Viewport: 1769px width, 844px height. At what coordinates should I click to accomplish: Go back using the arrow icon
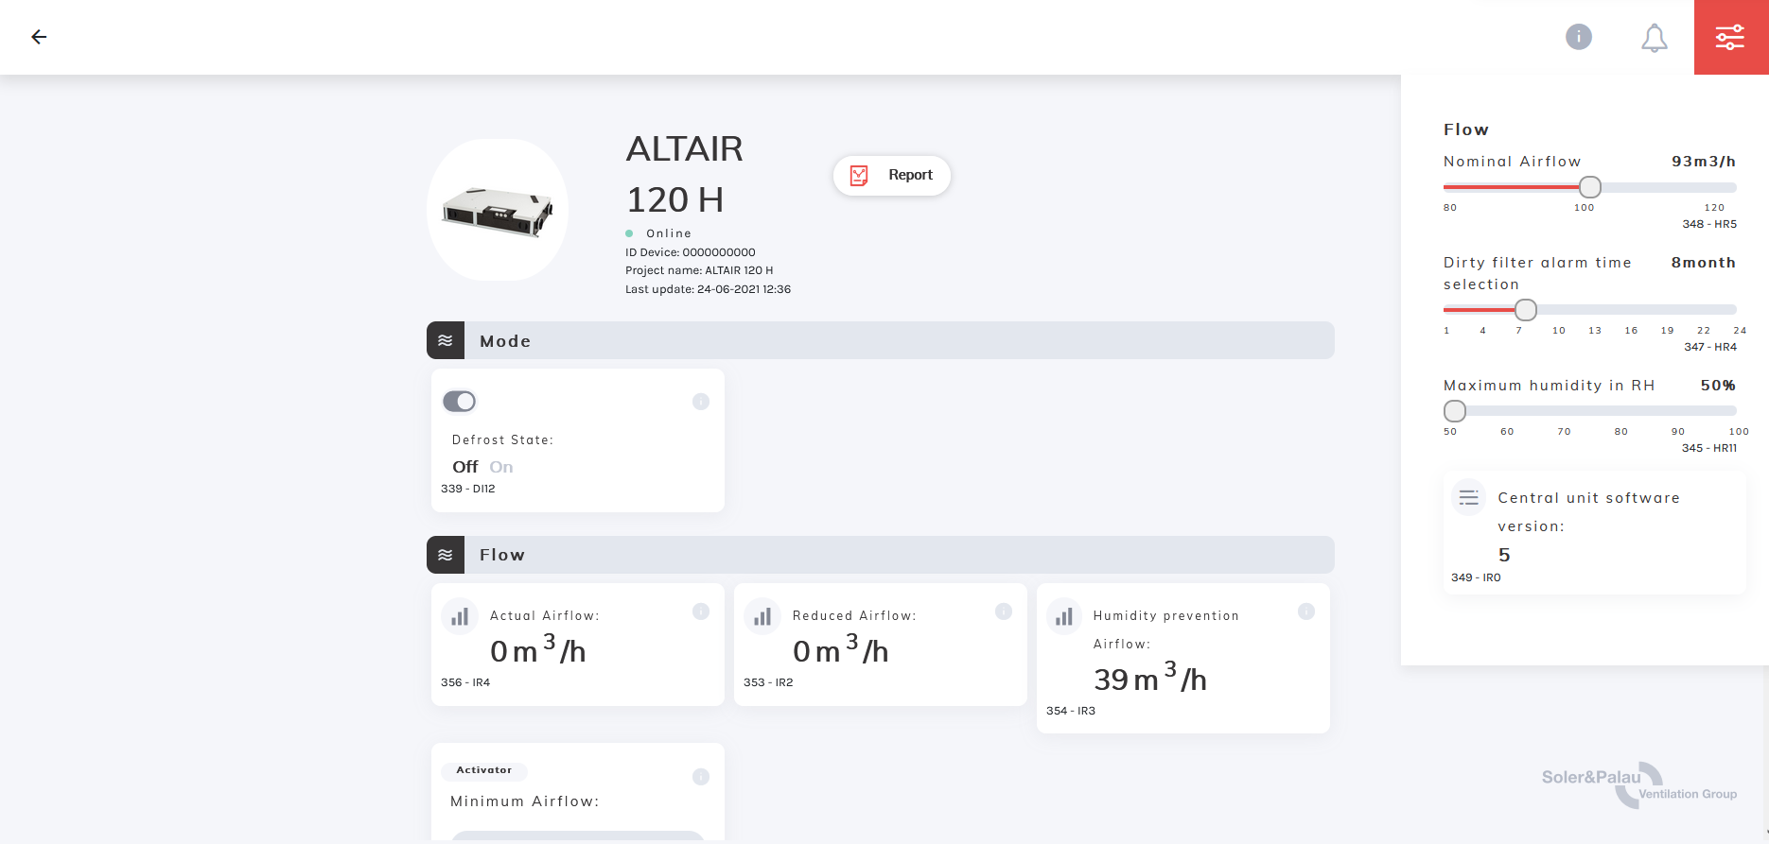pos(39,37)
